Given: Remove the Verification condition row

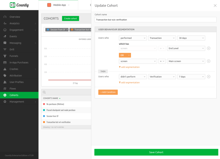Looking at the screenshot, I should (x=208, y=77).
